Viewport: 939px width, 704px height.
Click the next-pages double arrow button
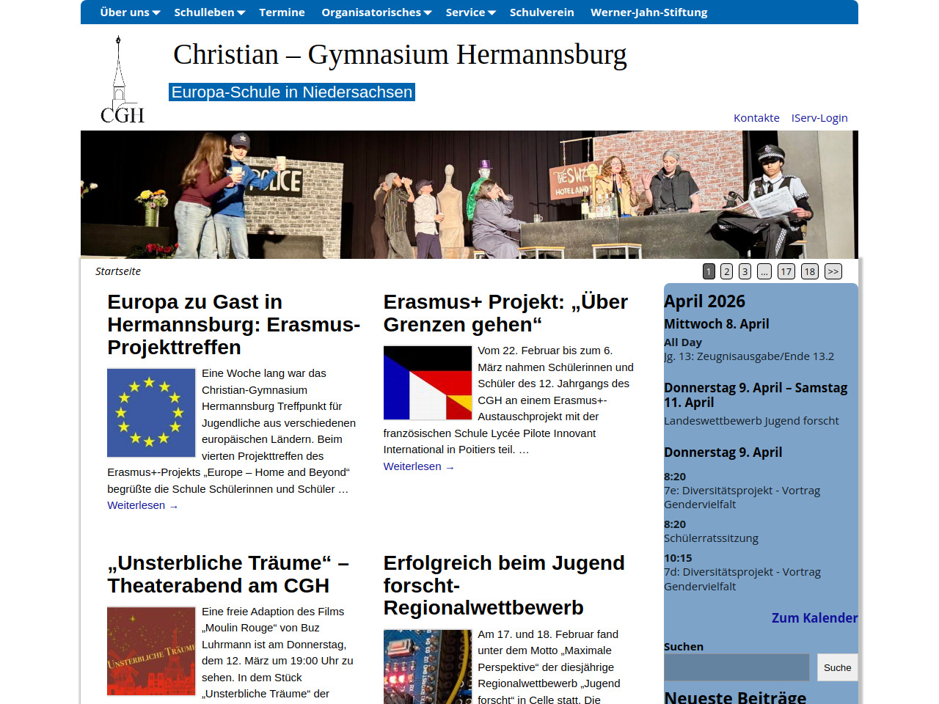pos(833,271)
